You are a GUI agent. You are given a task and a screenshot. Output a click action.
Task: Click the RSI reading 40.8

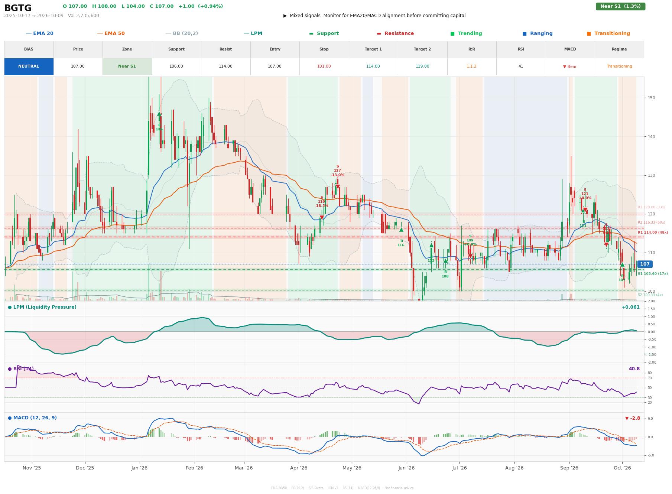click(634, 369)
